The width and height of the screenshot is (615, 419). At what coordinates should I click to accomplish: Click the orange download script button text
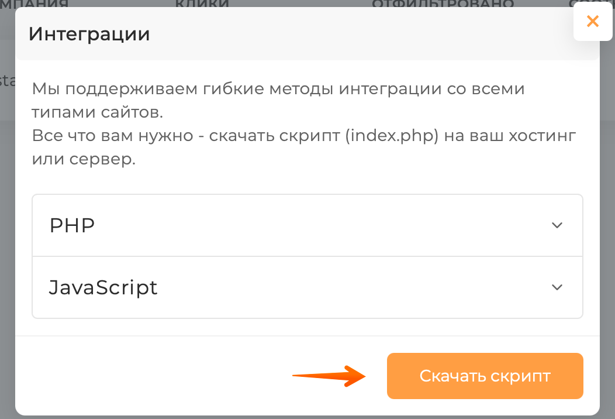(485, 376)
